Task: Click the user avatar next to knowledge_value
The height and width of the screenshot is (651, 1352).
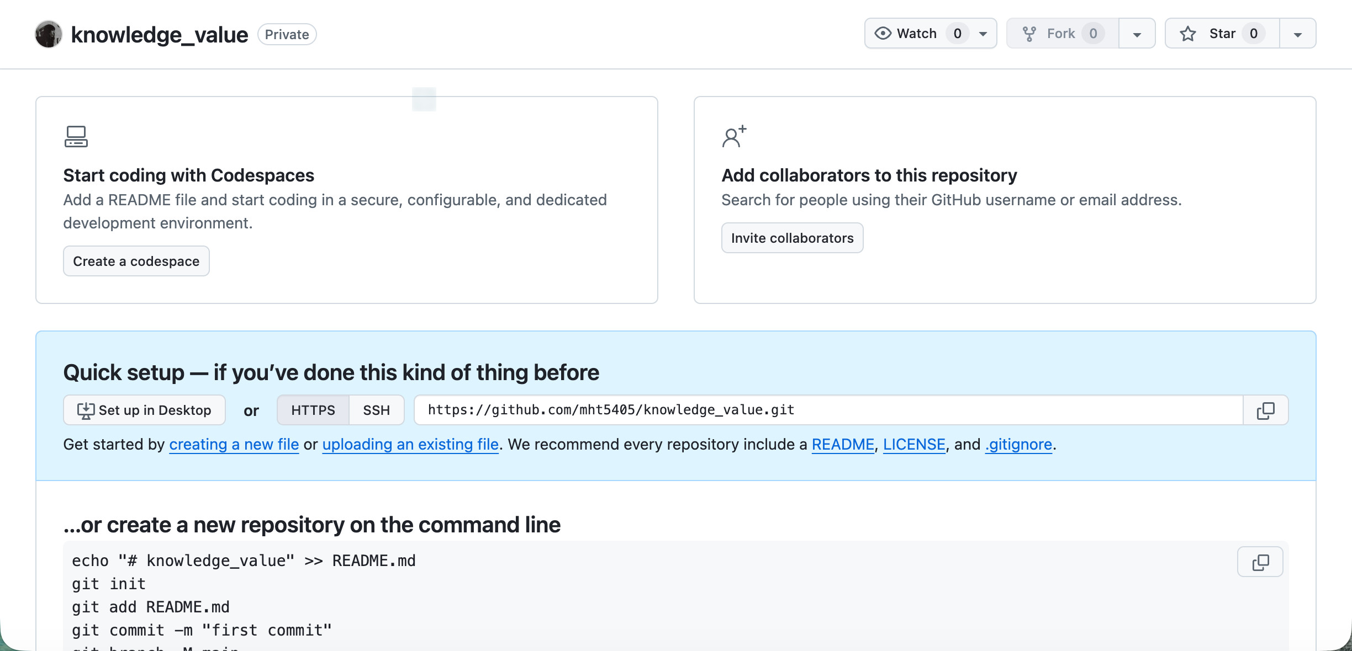Action: [49, 34]
